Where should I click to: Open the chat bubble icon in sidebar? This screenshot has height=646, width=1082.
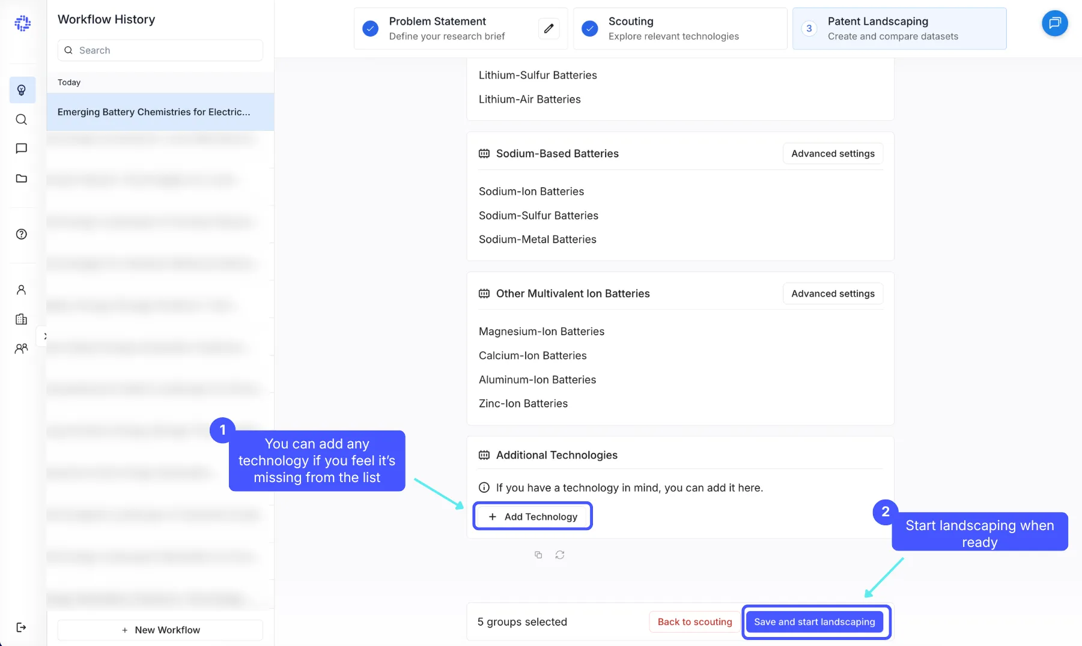pos(22,148)
